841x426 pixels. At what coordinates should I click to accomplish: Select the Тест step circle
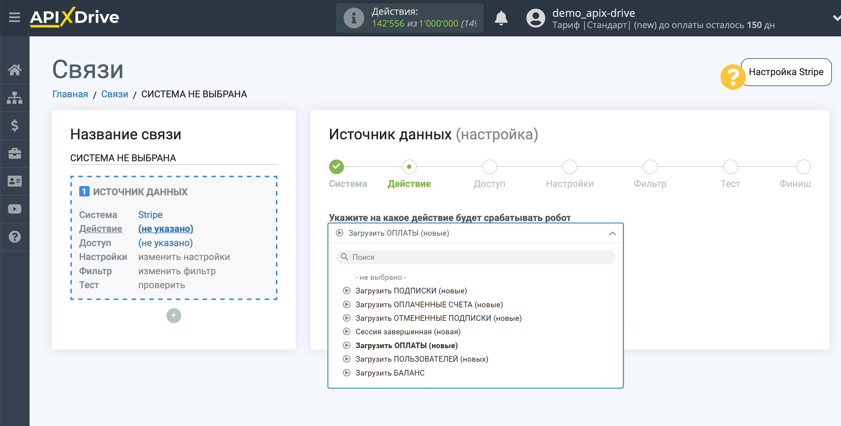730,167
